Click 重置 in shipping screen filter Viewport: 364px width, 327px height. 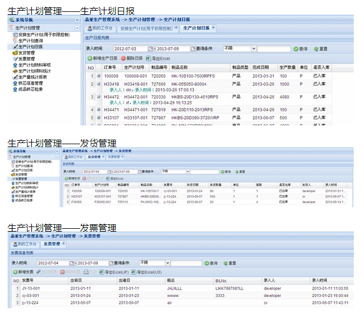[x=240, y=172]
